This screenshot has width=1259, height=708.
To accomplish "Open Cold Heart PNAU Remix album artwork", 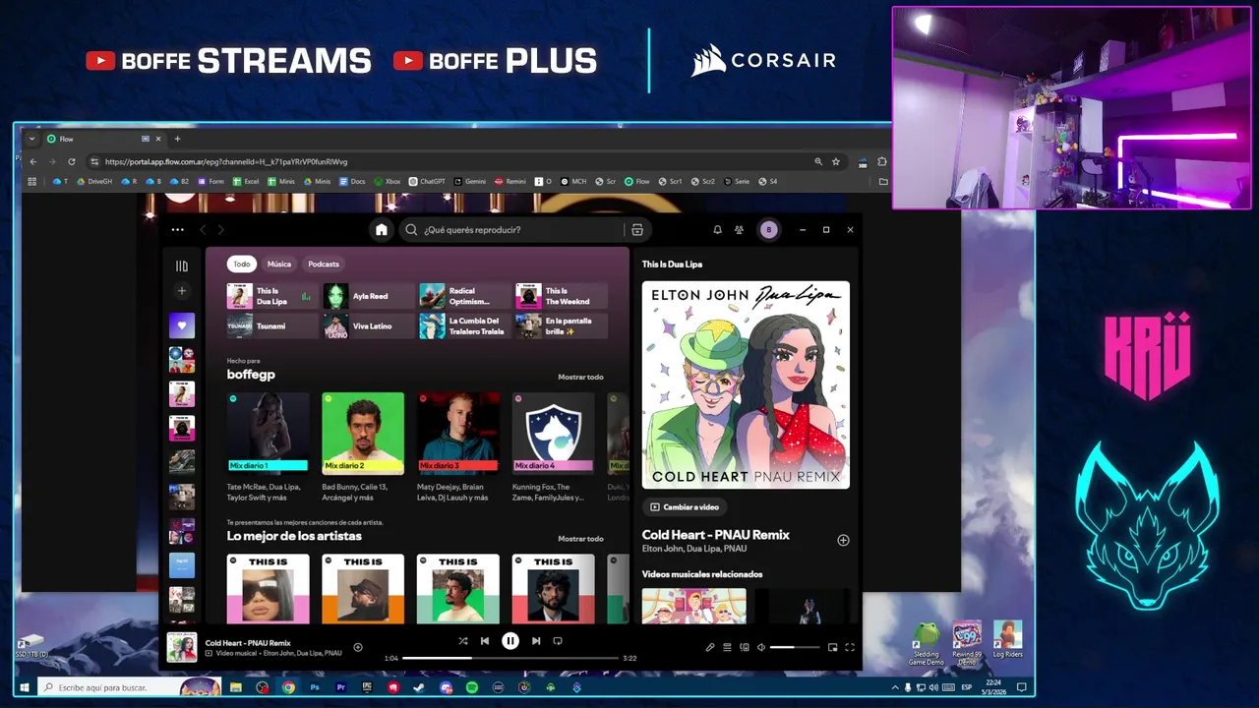I will click(x=746, y=384).
